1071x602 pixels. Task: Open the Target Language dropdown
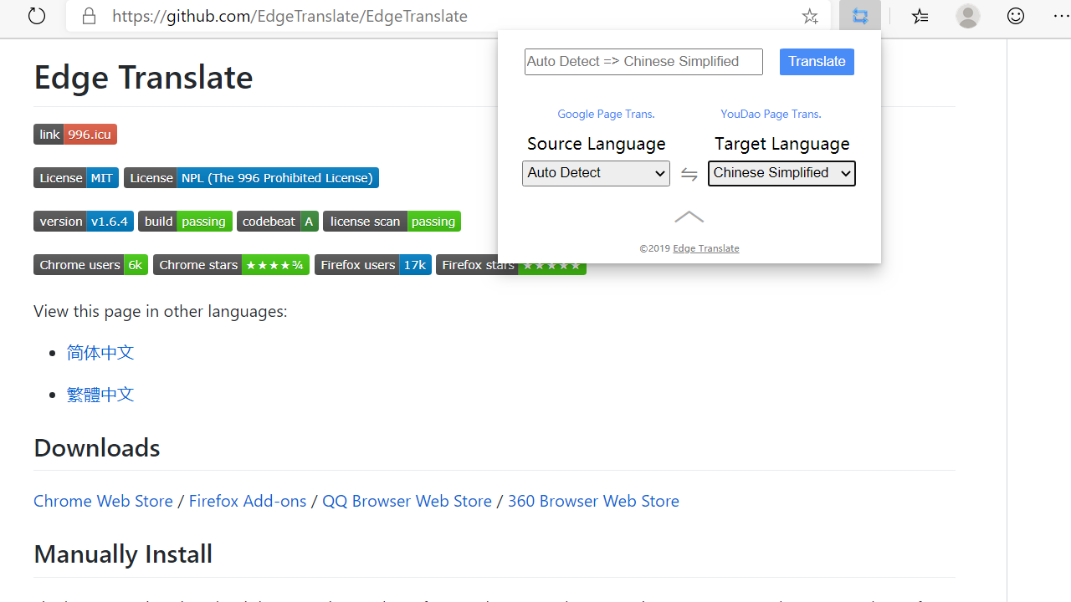pyautogui.click(x=781, y=173)
